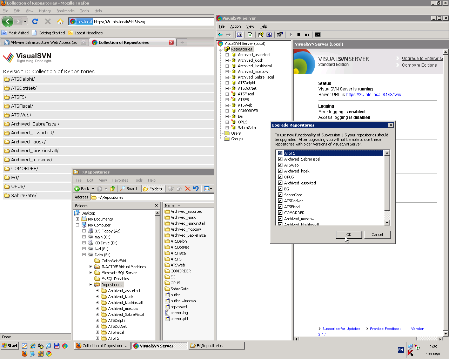Uncheck ATSDotNet repository checkbox
This screenshot has width=449, height=359.
[280, 201]
